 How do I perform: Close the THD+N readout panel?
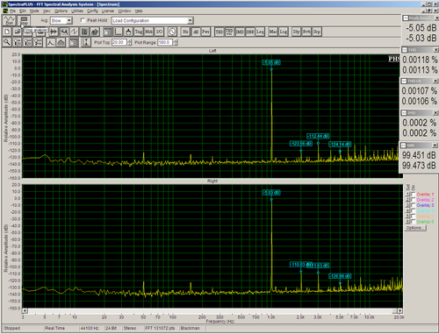pos(435,81)
